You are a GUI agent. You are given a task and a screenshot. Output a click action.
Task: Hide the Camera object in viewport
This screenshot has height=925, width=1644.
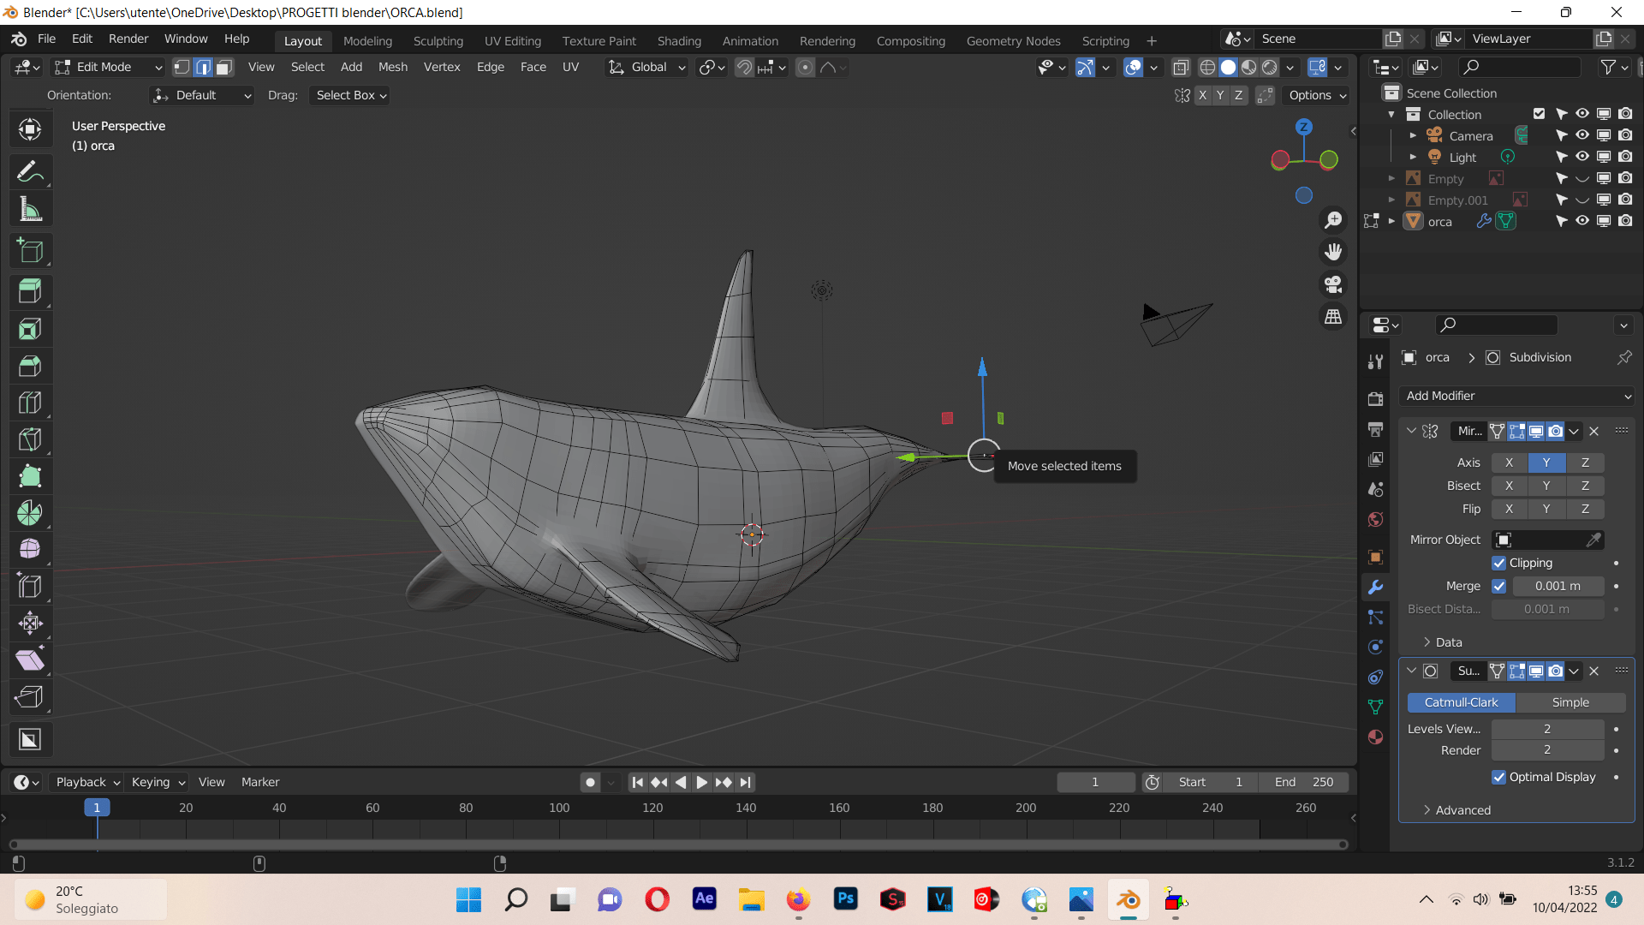pos(1582,135)
